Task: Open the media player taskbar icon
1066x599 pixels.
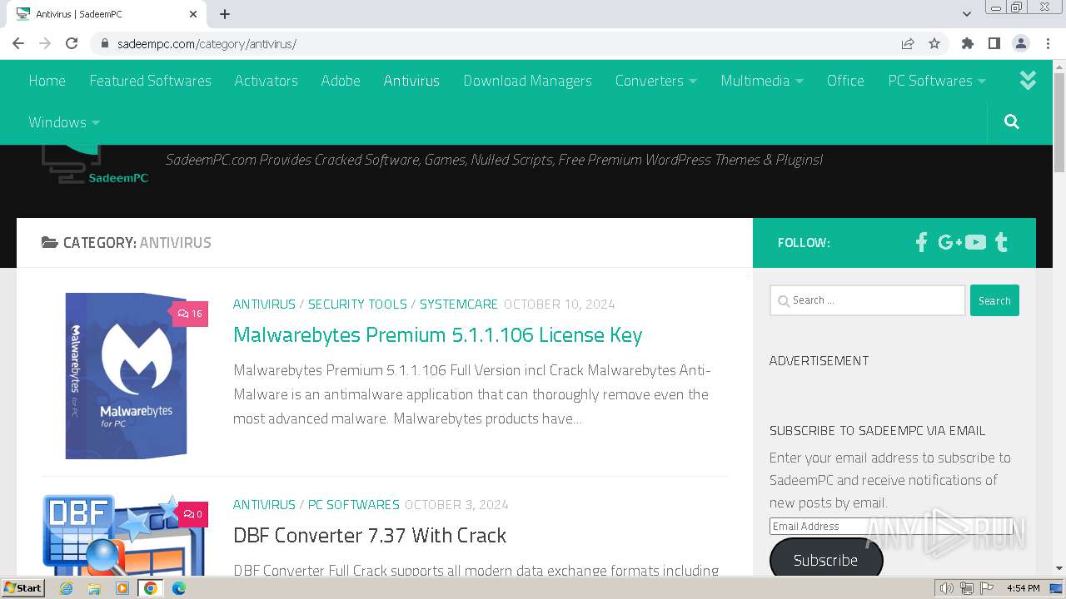Action: 122,588
